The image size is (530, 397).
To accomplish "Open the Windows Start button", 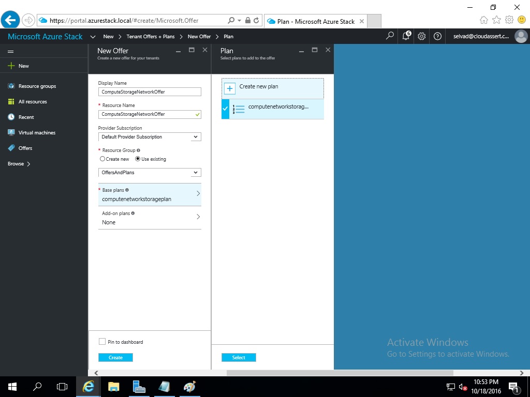I will click(x=12, y=387).
